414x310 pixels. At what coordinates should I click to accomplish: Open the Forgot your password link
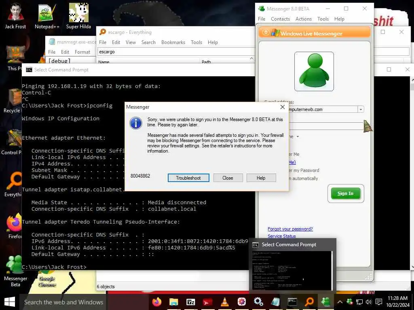tap(290, 229)
